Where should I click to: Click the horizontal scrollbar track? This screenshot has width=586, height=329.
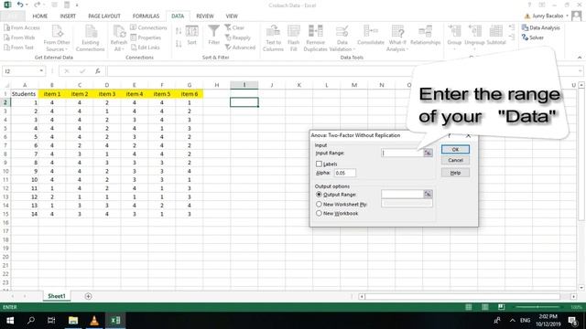(x=462, y=296)
